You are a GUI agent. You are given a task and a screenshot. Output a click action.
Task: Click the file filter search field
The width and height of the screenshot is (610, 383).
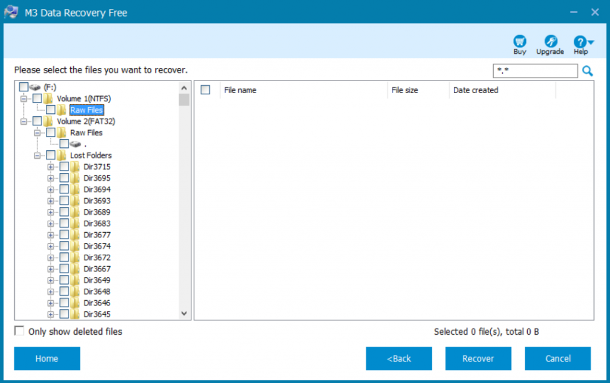(x=536, y=71)
